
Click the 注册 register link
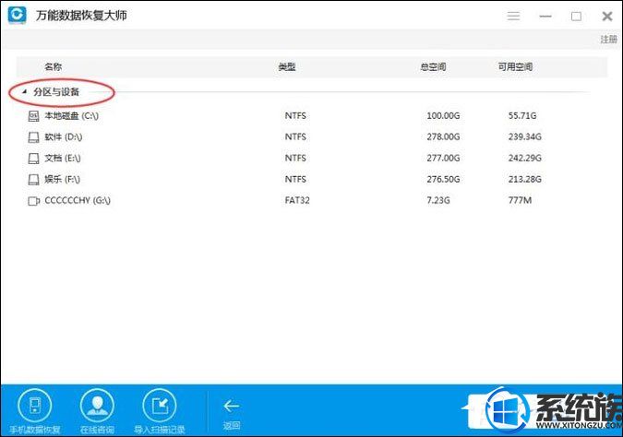click(x=609, y=39)
